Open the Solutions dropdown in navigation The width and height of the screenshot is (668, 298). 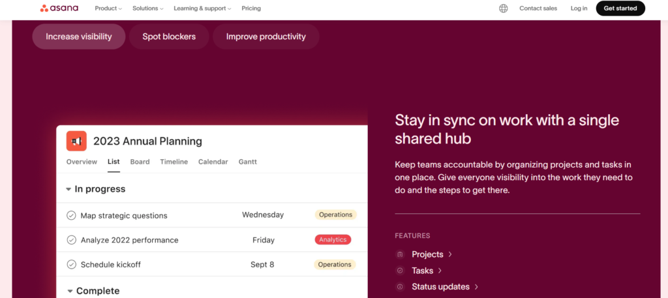click(147, 8)
